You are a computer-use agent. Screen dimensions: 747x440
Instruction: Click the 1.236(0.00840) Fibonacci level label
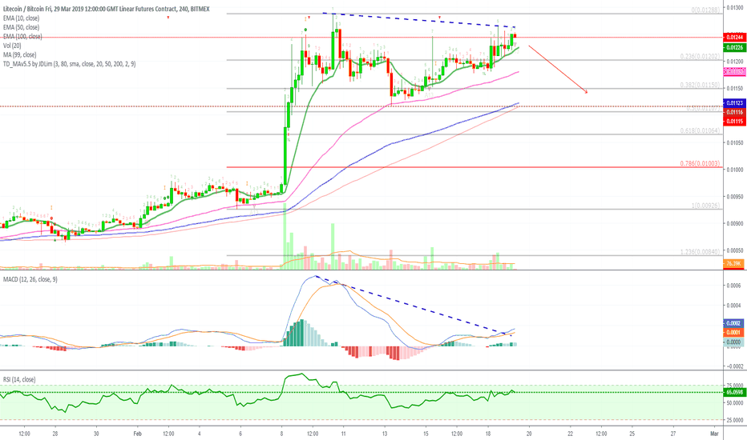[x=700, y=252]
